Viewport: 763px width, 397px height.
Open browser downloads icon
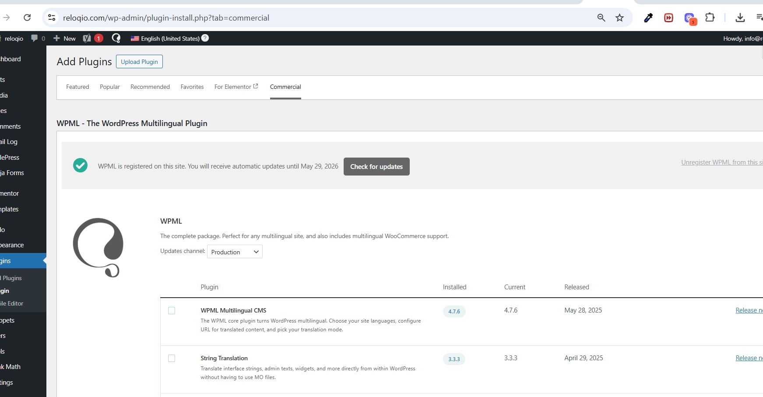(x=740, y=18)
